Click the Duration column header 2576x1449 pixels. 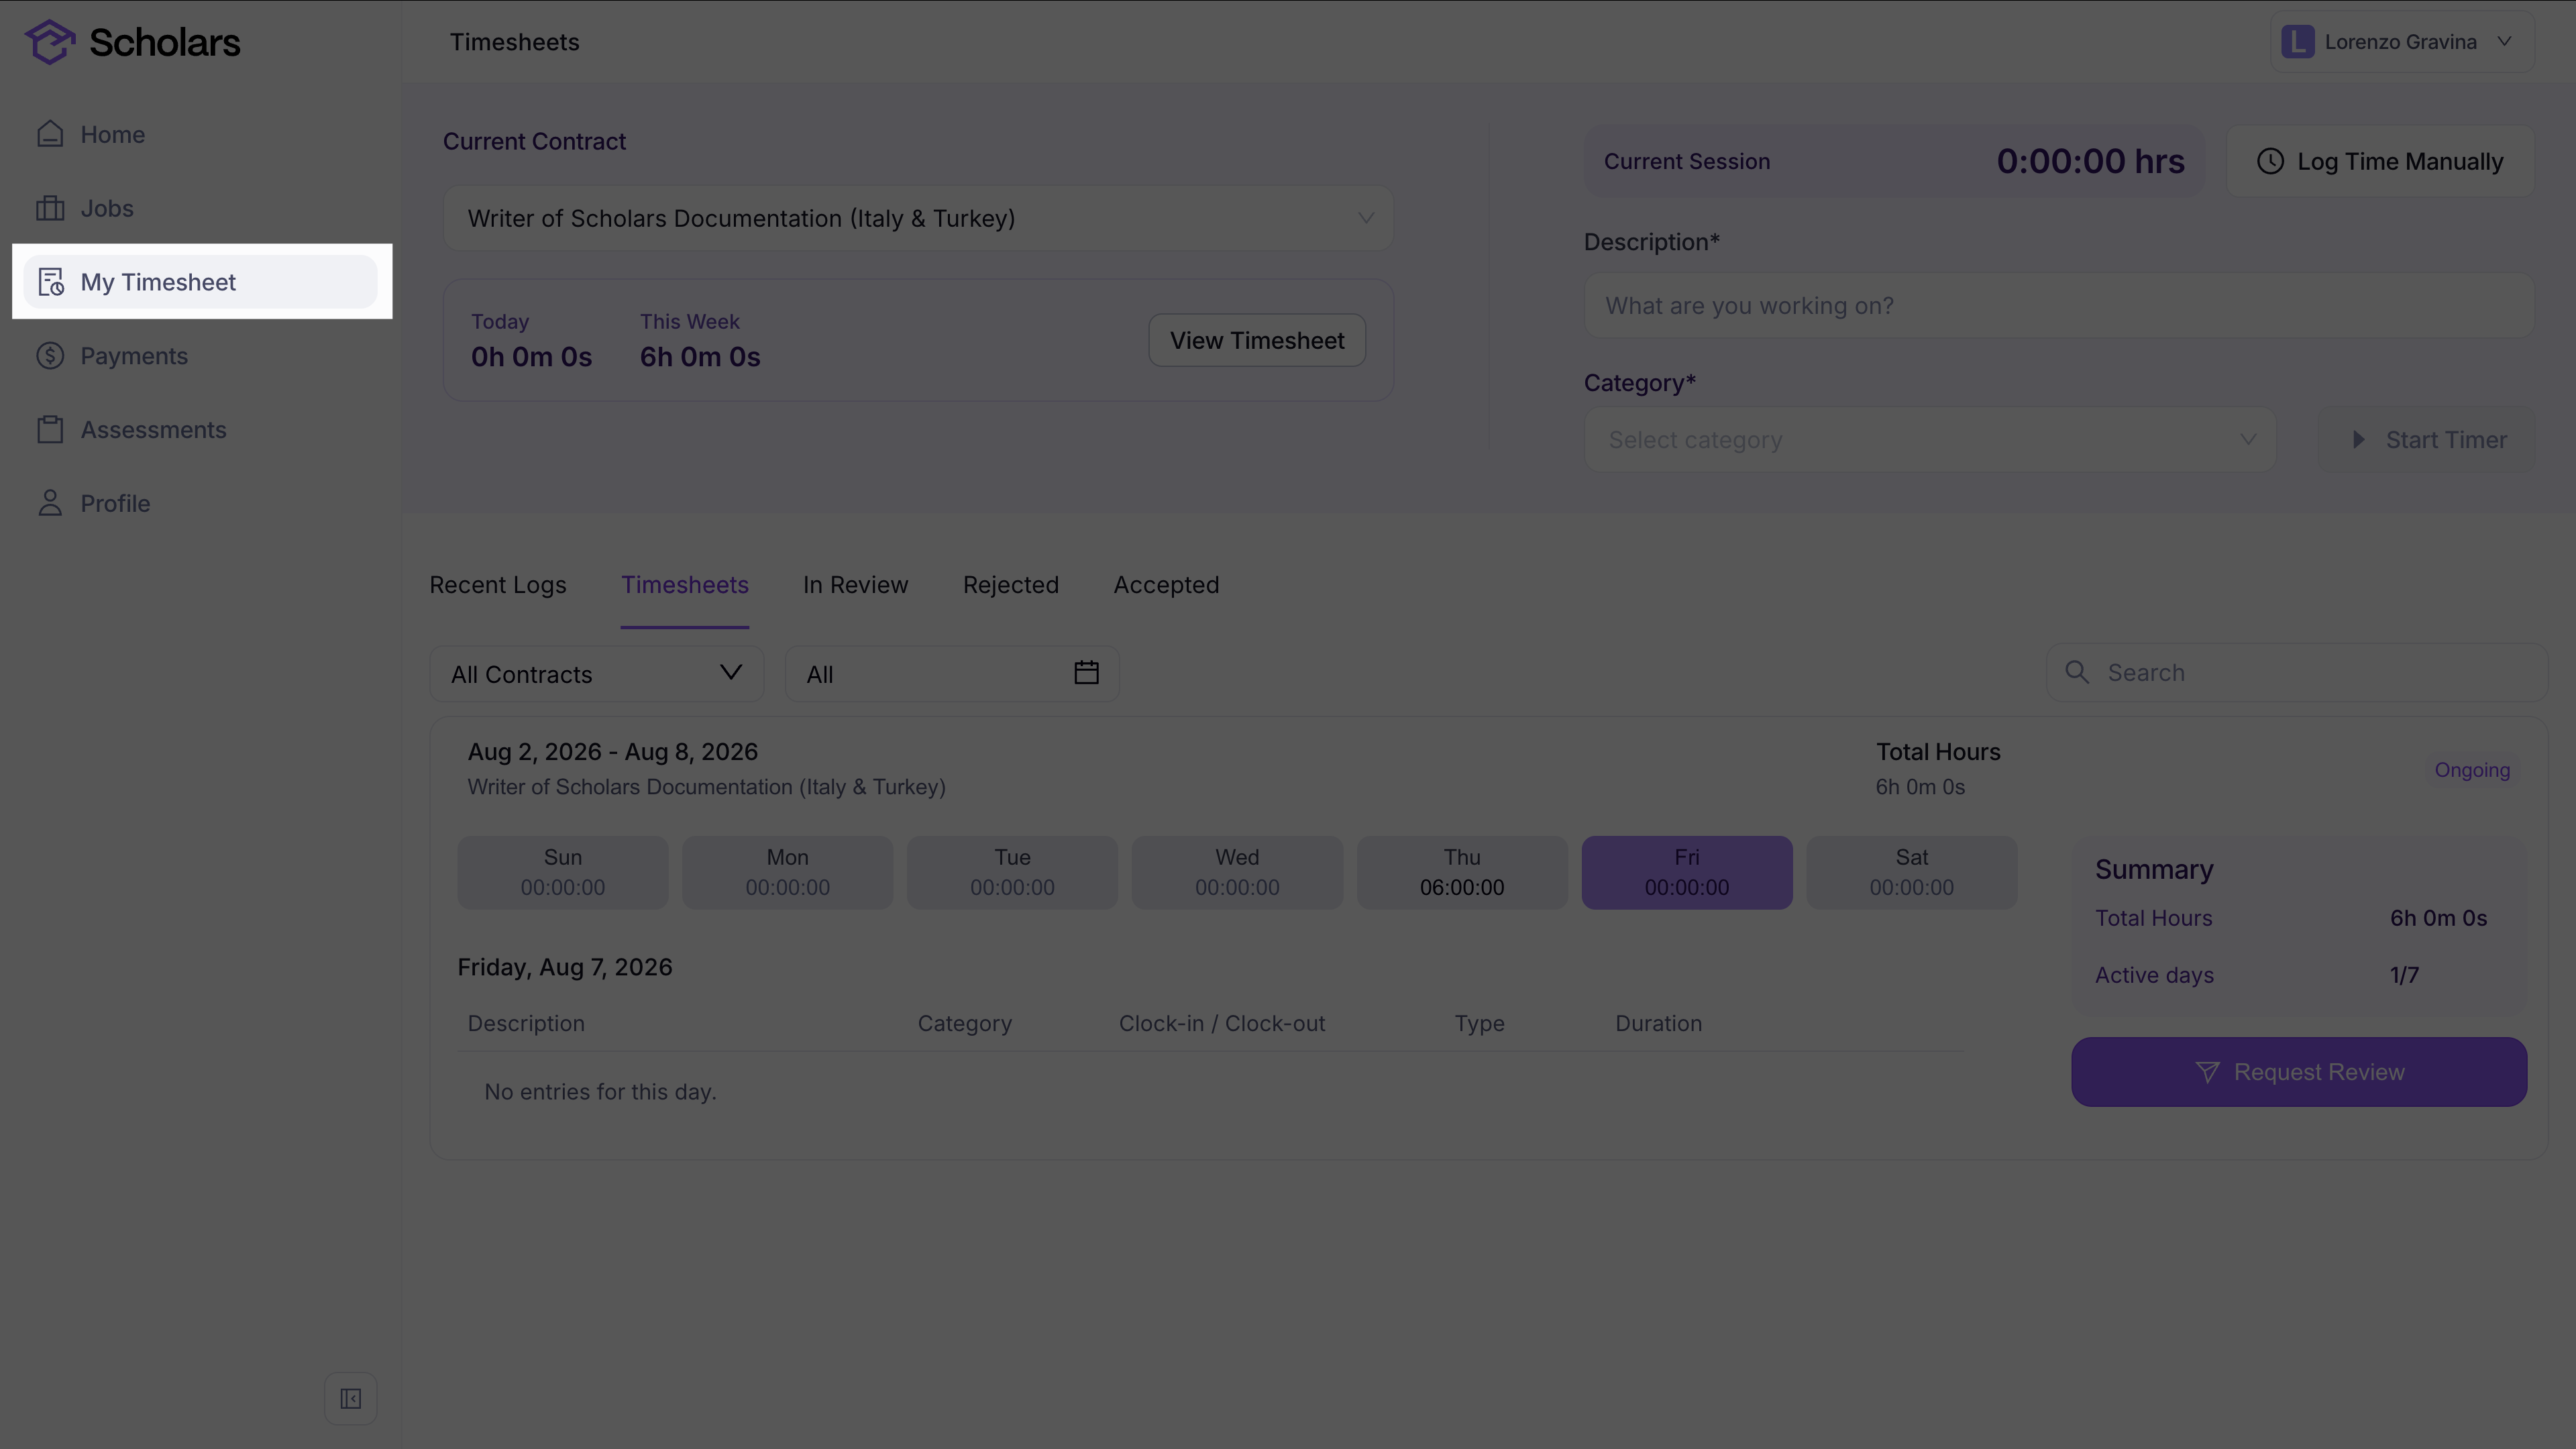click(1658, 1024)
